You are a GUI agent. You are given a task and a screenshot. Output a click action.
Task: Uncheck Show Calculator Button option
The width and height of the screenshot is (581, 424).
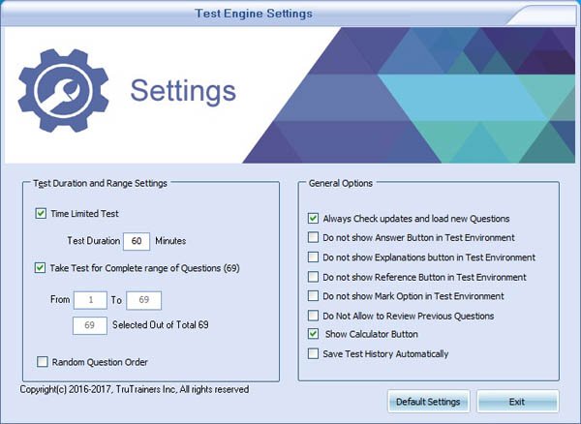coord(313,334)
